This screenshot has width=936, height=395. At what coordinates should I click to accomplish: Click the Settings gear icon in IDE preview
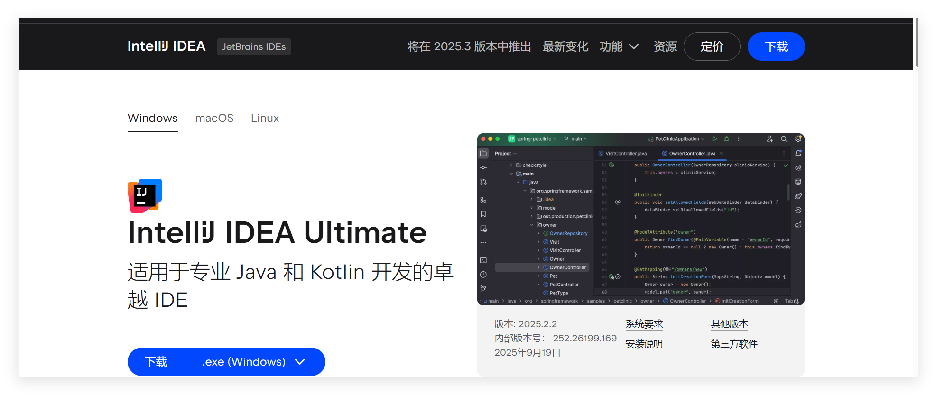pyautogui.click(x=798, y=139)
